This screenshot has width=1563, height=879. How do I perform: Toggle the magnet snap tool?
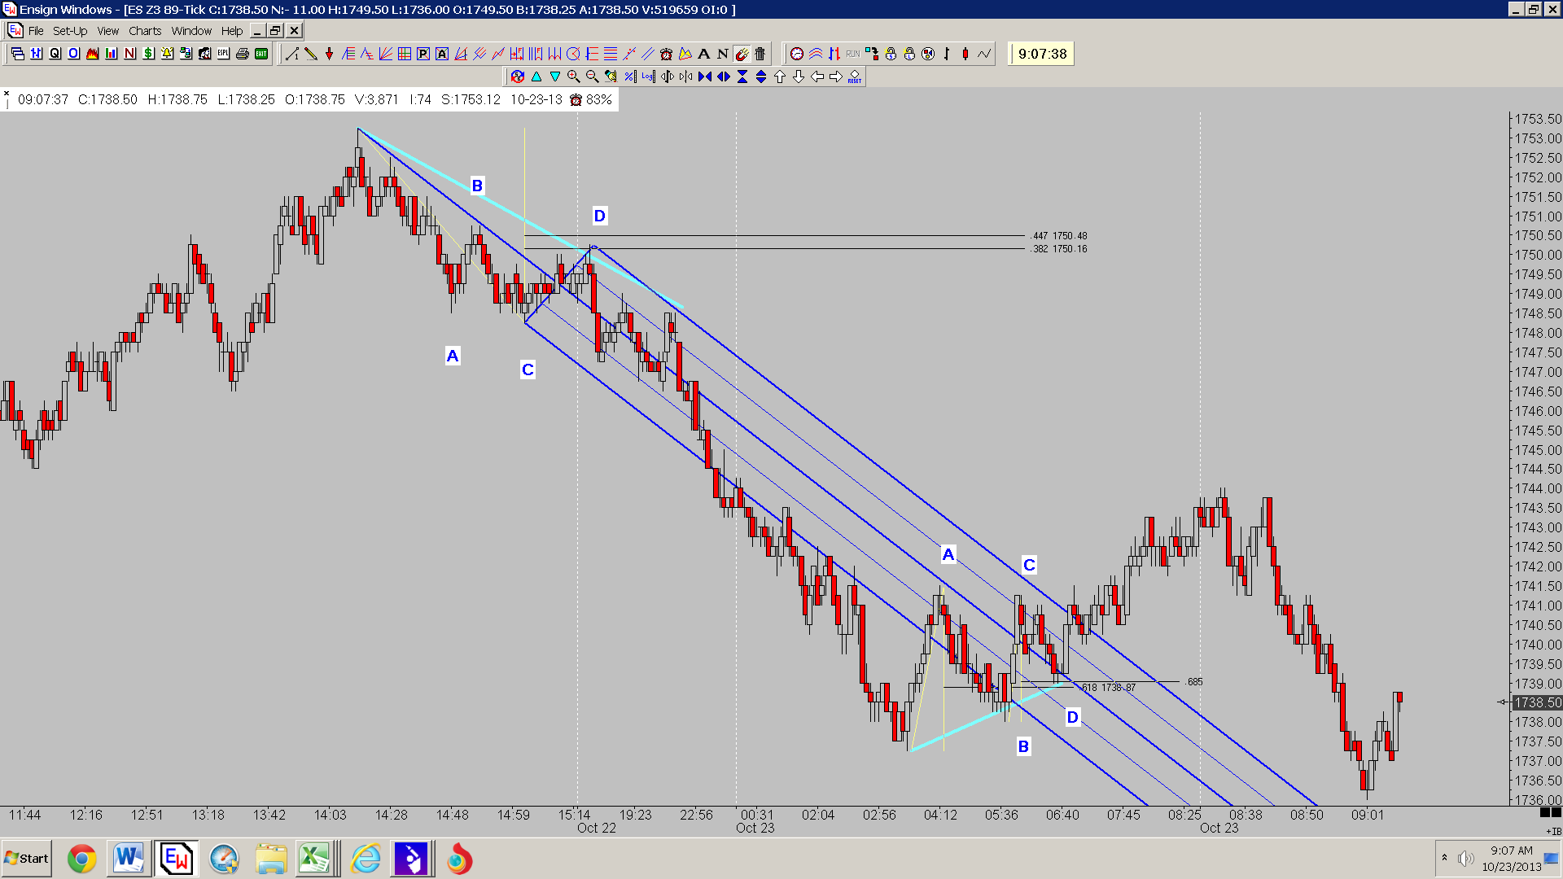pos(741,54)
